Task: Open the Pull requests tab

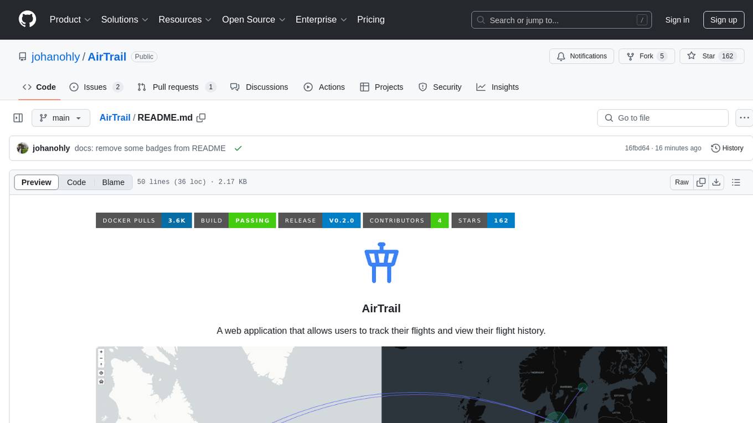Action: point(176,87)
